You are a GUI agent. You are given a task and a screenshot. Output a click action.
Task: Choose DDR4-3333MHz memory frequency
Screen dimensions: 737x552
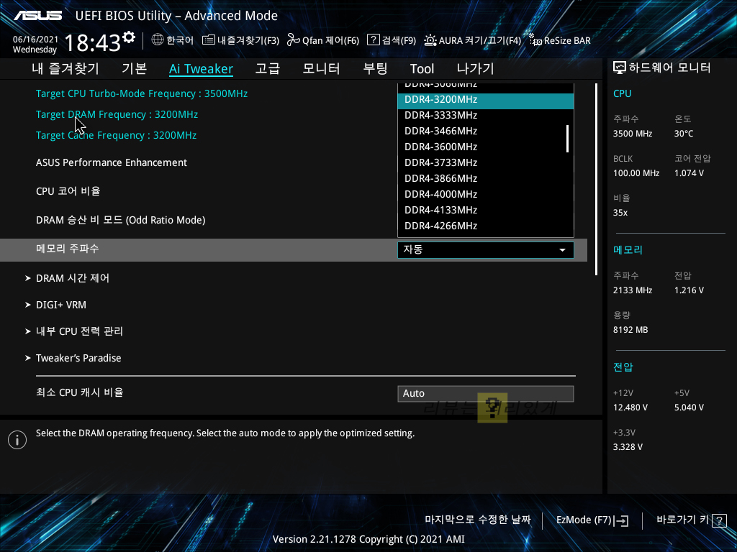click(486, 116)
